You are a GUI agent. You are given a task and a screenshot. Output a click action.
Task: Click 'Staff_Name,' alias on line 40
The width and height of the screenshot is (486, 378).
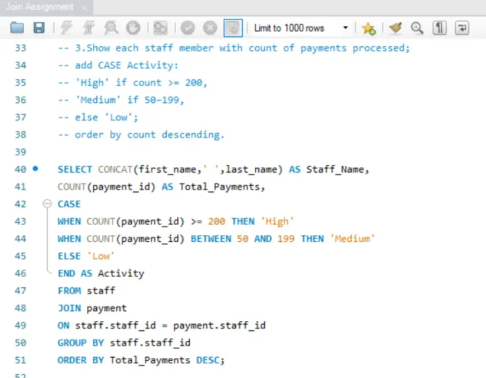pyautogui.click(x=337, y=169)
